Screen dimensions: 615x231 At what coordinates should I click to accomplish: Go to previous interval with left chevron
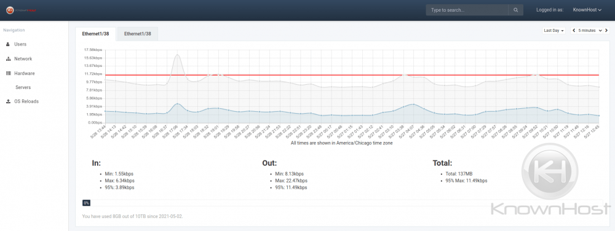[574, 31]
